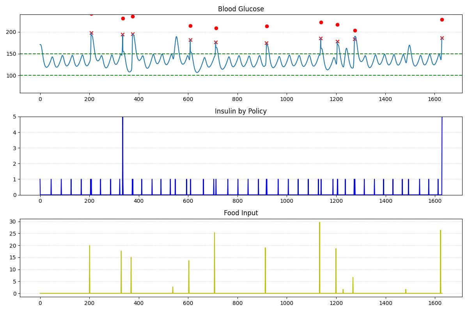Click the y-axis label 5 in Insulin chart
Viewport: 468px width, 312px height.
click(14, 117)
